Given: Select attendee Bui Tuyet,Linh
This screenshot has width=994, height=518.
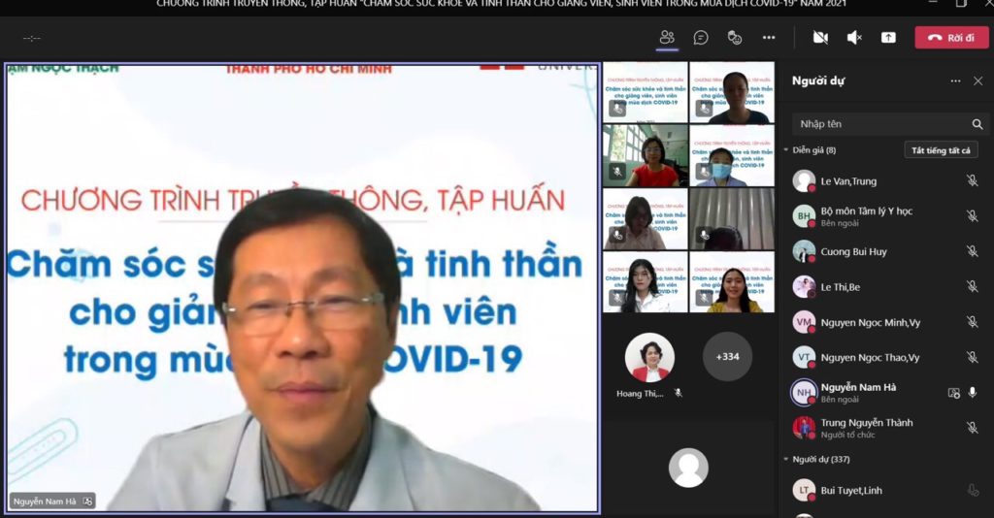Looking at the screenshot, I should 887,490.
